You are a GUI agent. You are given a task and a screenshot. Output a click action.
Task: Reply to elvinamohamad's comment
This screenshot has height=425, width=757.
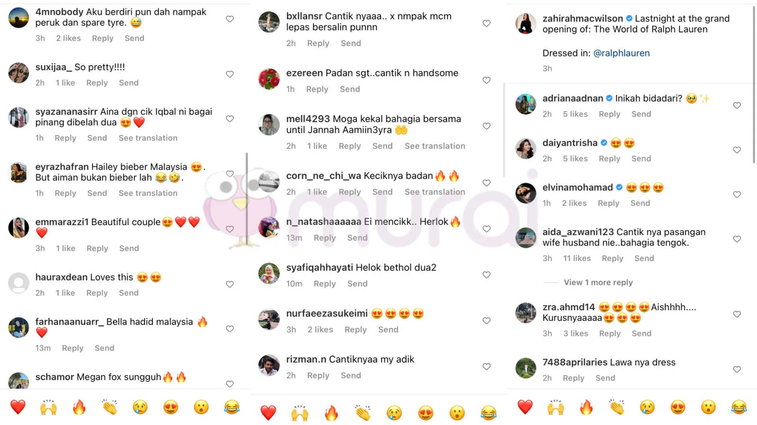pyautogui.click(x=608, y=203)
